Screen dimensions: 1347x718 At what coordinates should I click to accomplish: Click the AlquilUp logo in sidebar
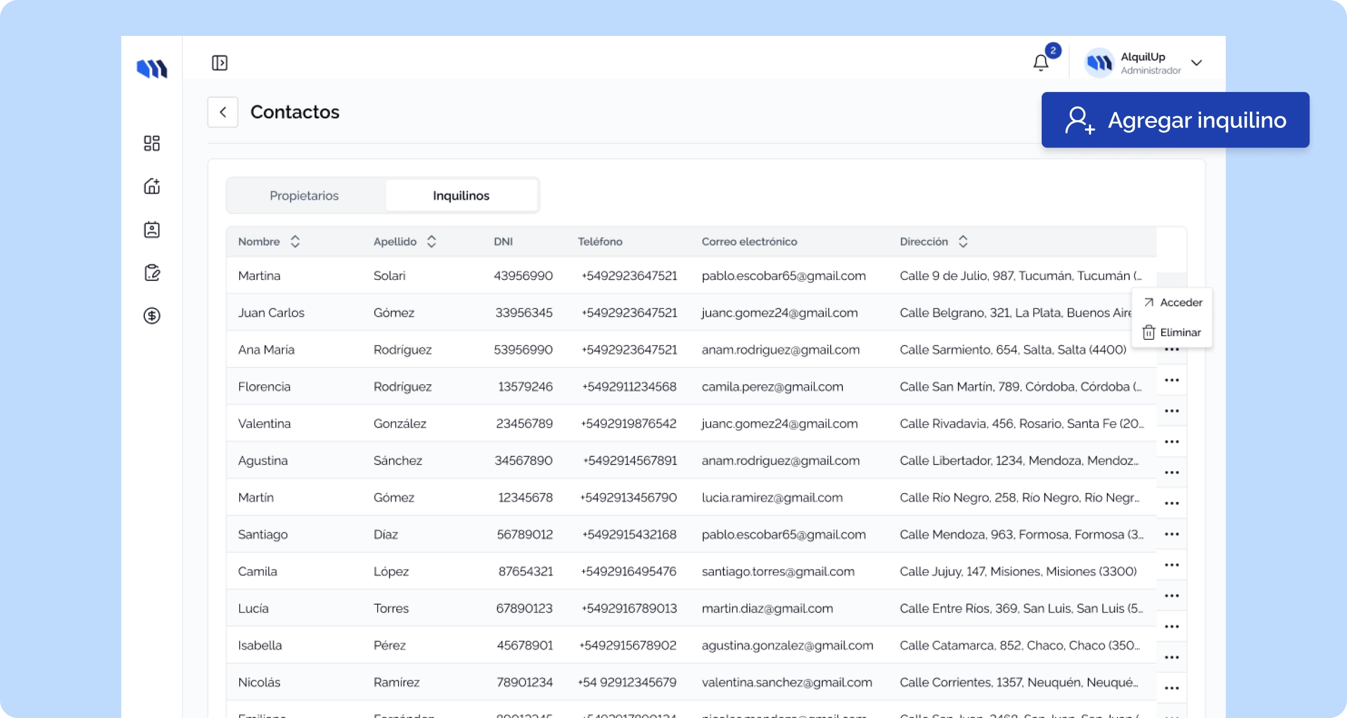152,69
